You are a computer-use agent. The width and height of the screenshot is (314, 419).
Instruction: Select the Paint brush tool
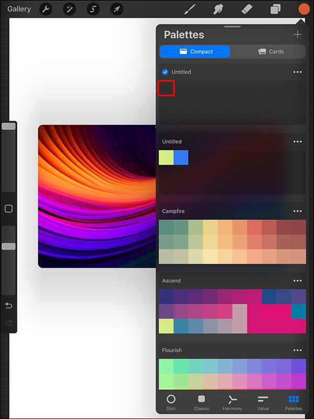(x=190, y=9)
